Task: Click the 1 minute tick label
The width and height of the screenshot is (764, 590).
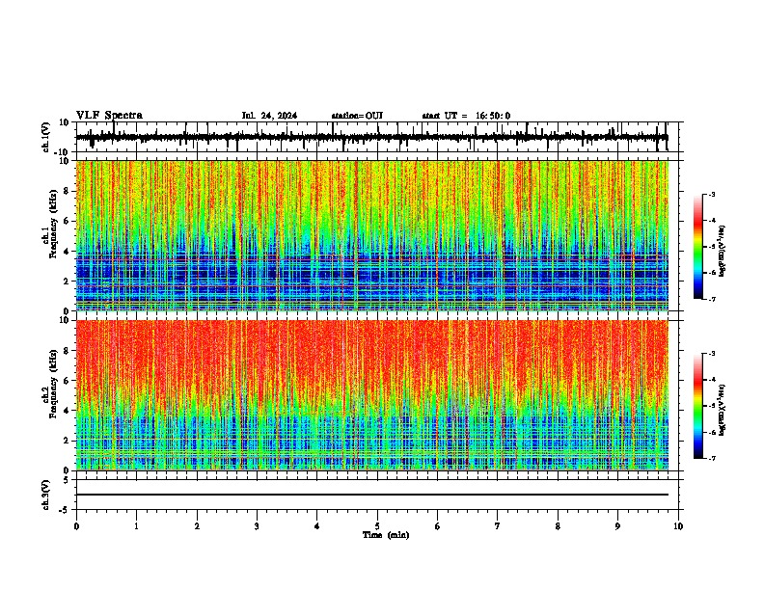Action: (x=136, y=526)
